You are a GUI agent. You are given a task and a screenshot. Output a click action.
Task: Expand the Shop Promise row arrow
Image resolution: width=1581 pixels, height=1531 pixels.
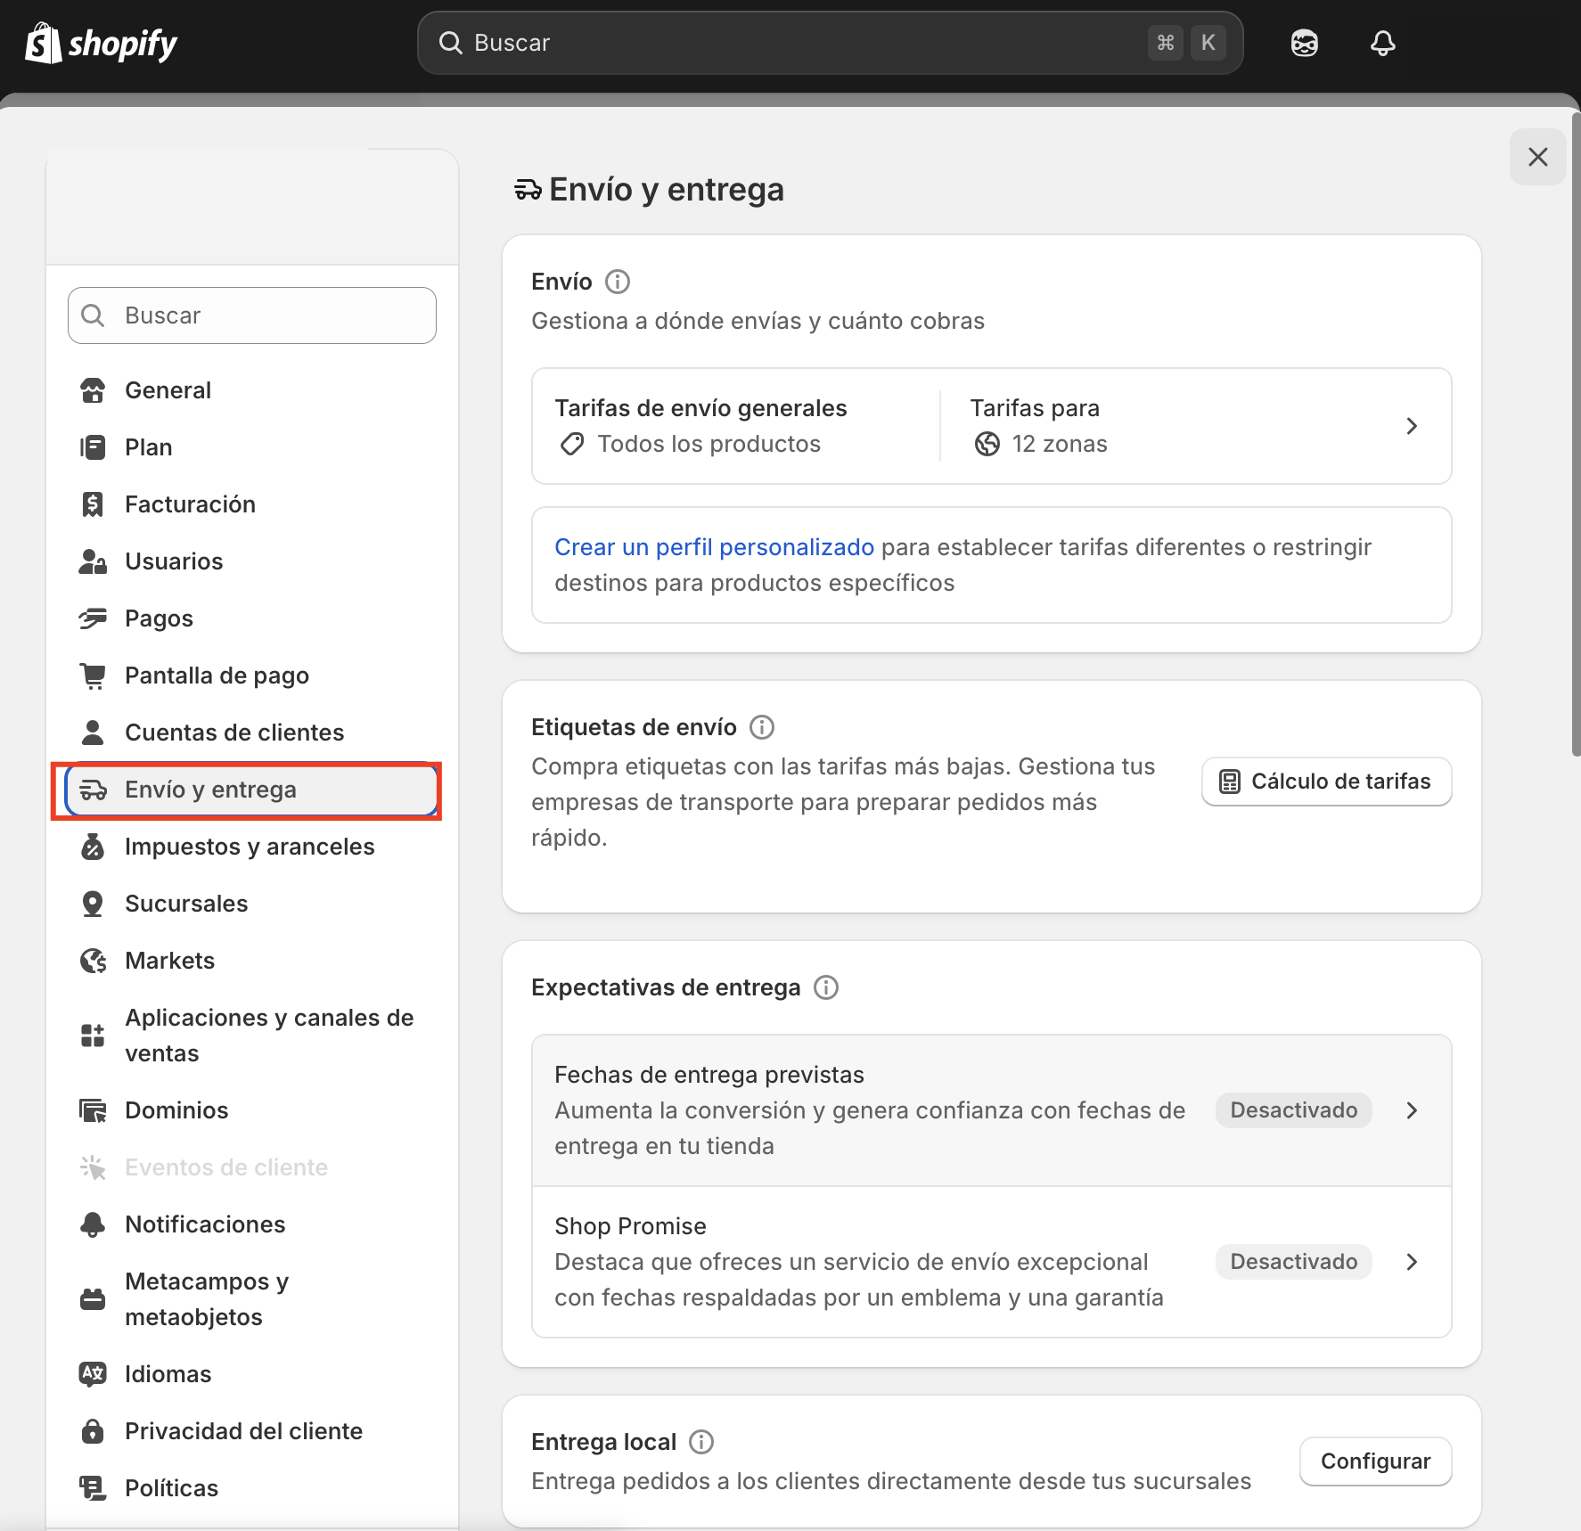[x=1411, y=1262]
